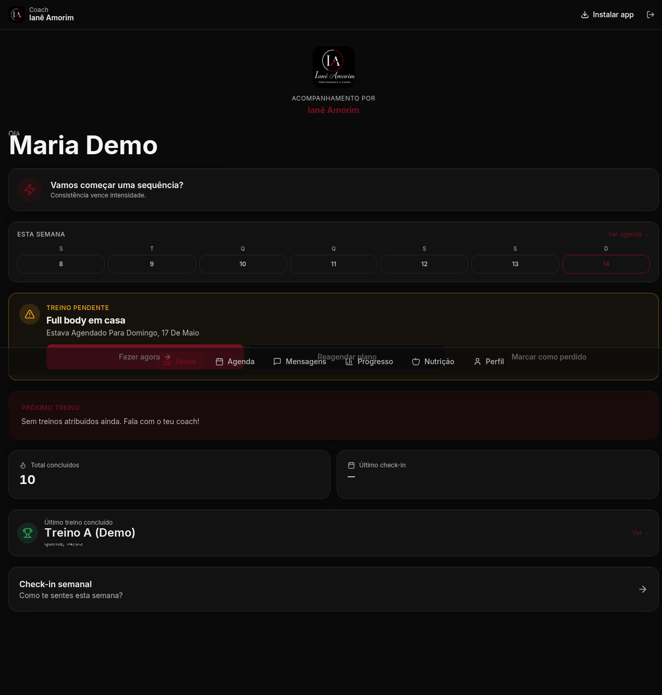The height and width of the screenshot is (695, 662).
Task: Click the Como te sentes esta semana? text
Action: [x=71, y=595]
